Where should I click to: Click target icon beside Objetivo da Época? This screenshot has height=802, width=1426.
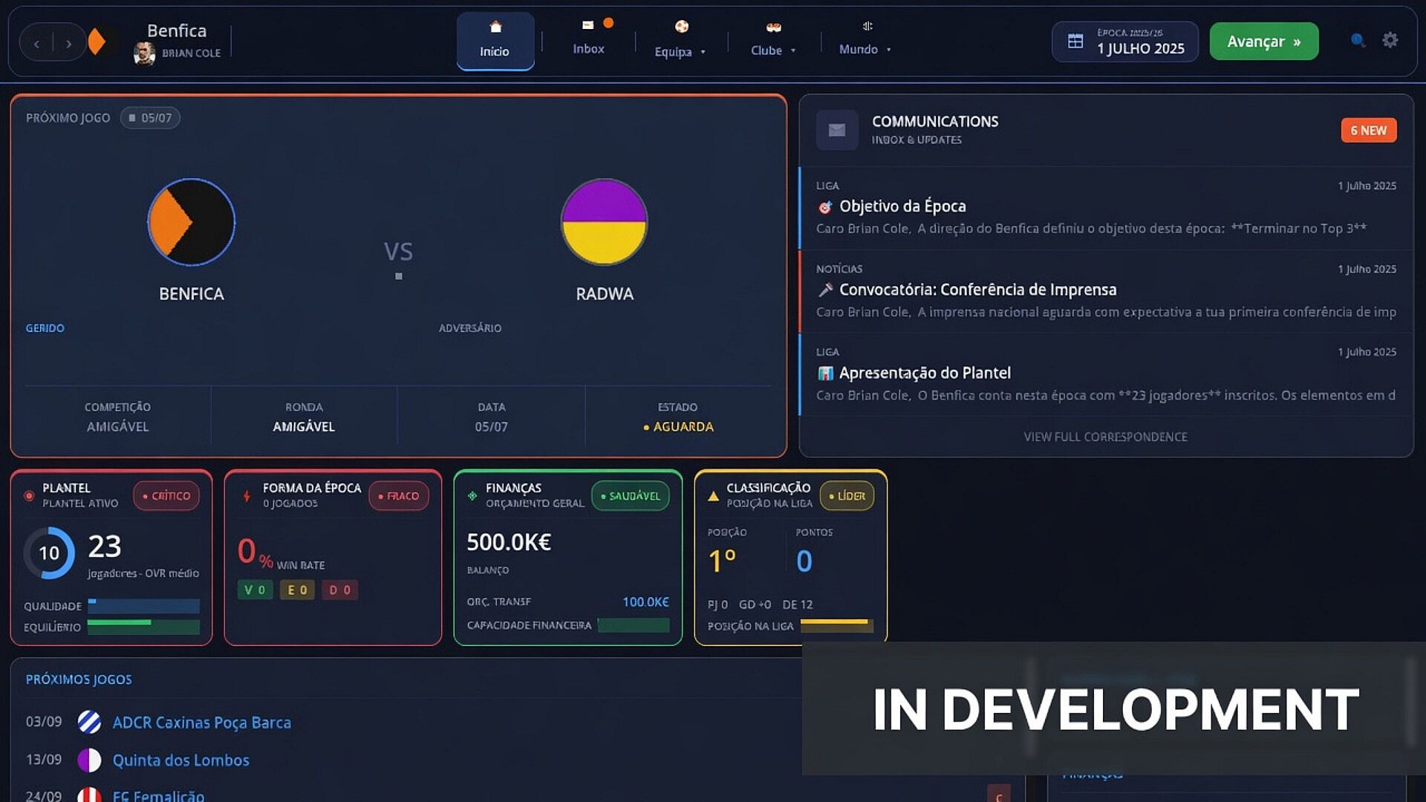824,207
